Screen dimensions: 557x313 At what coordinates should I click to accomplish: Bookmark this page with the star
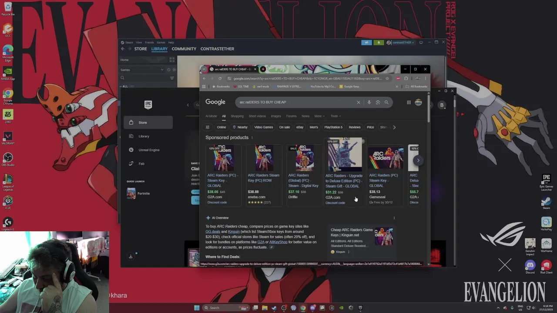click(387, 79)
